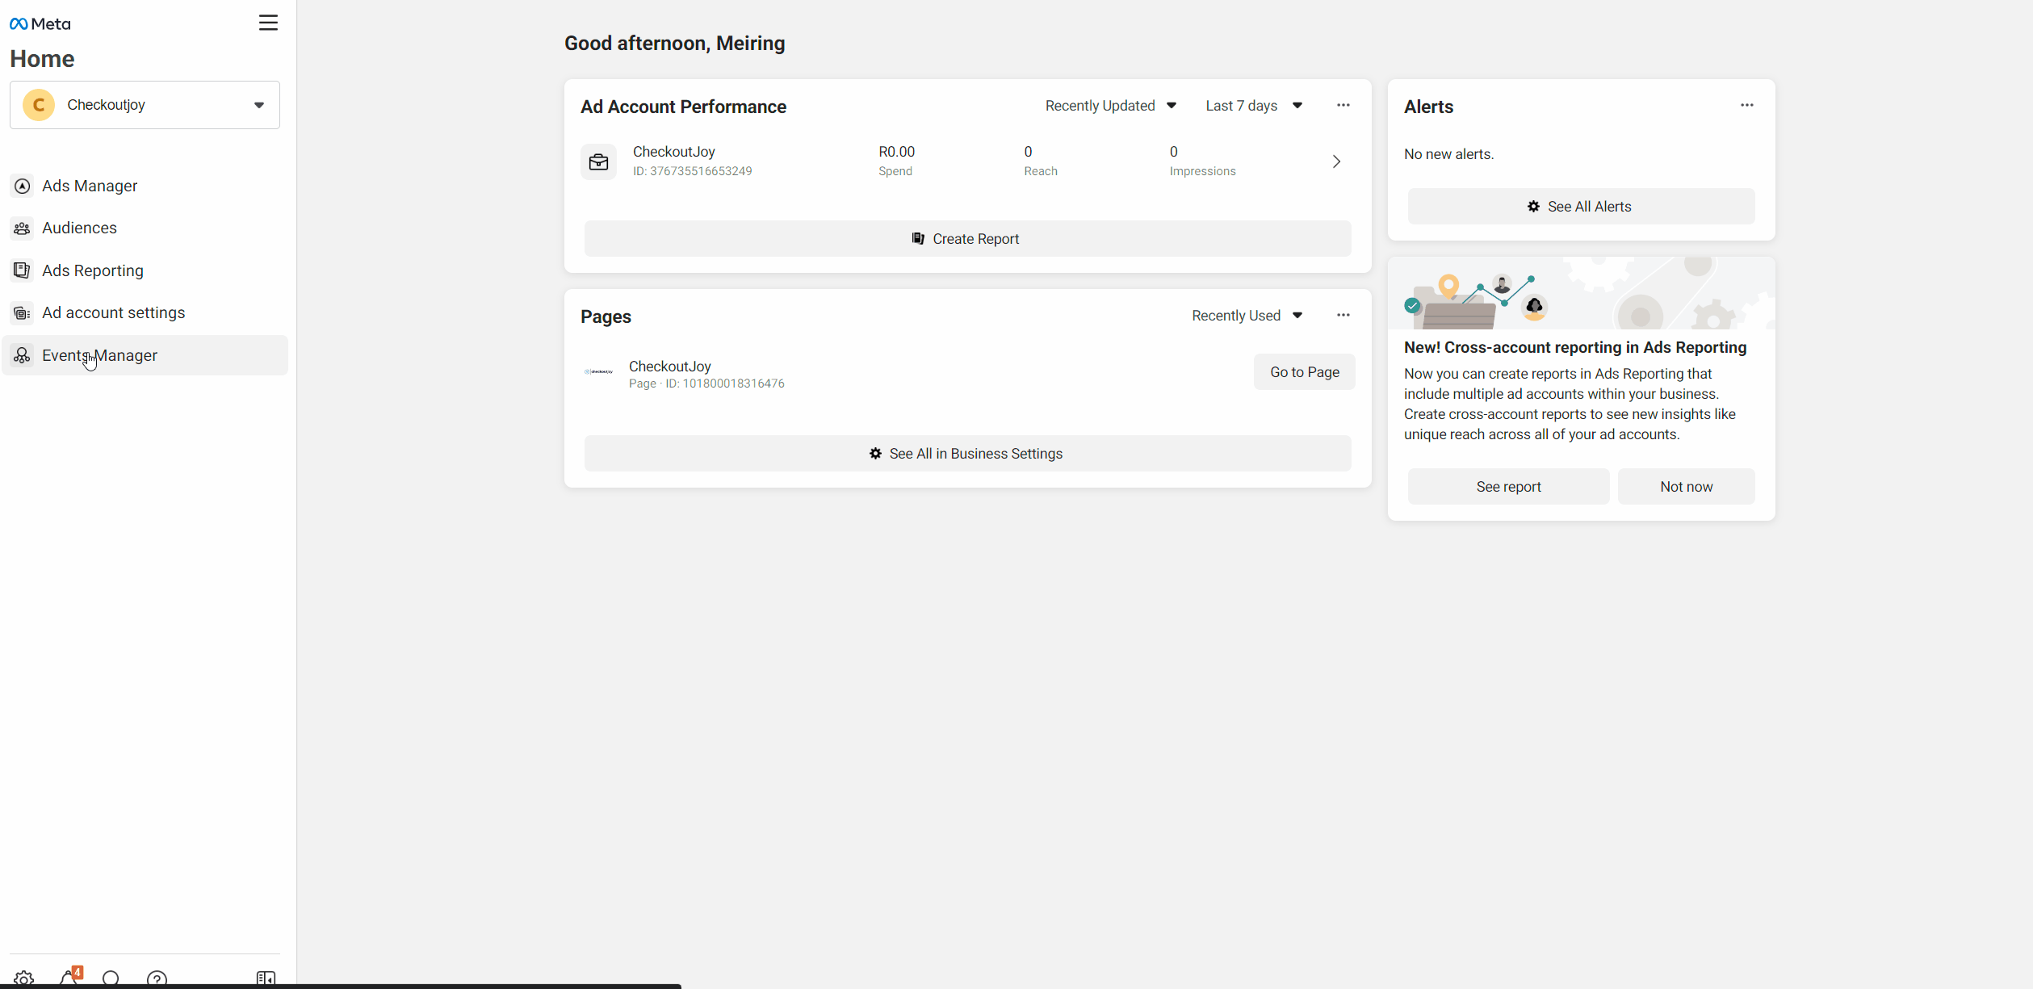Select Audiences in the left sidebar

[79, 228]
